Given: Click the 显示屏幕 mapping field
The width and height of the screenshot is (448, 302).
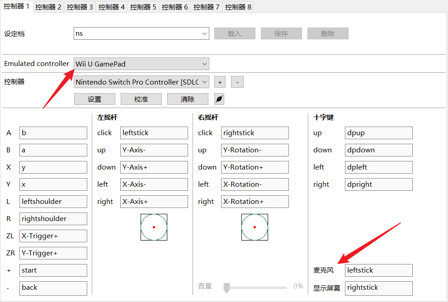Looking at the screenshot, I should pos(378,288).
